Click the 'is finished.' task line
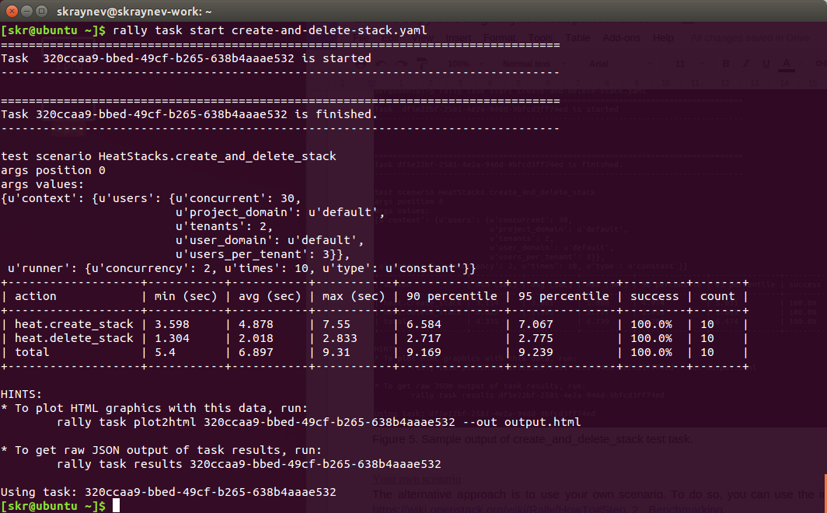This screenshot has width=827, height=513. [190, 114]
